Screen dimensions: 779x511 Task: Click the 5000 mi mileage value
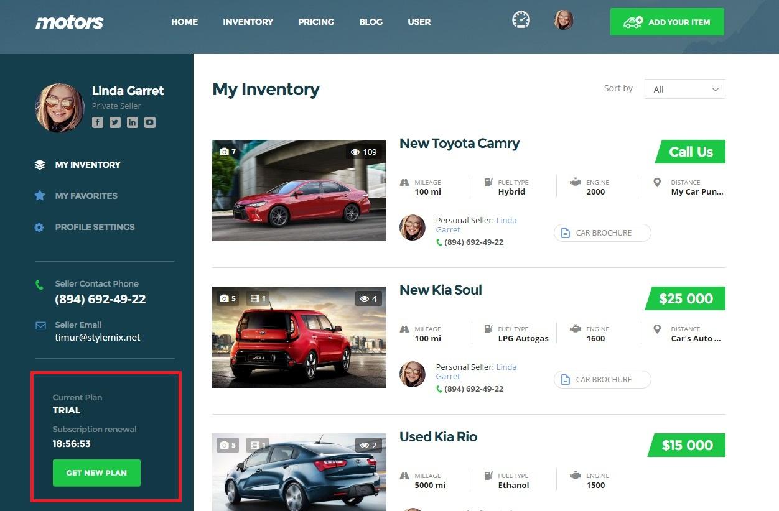pos(431,486)
